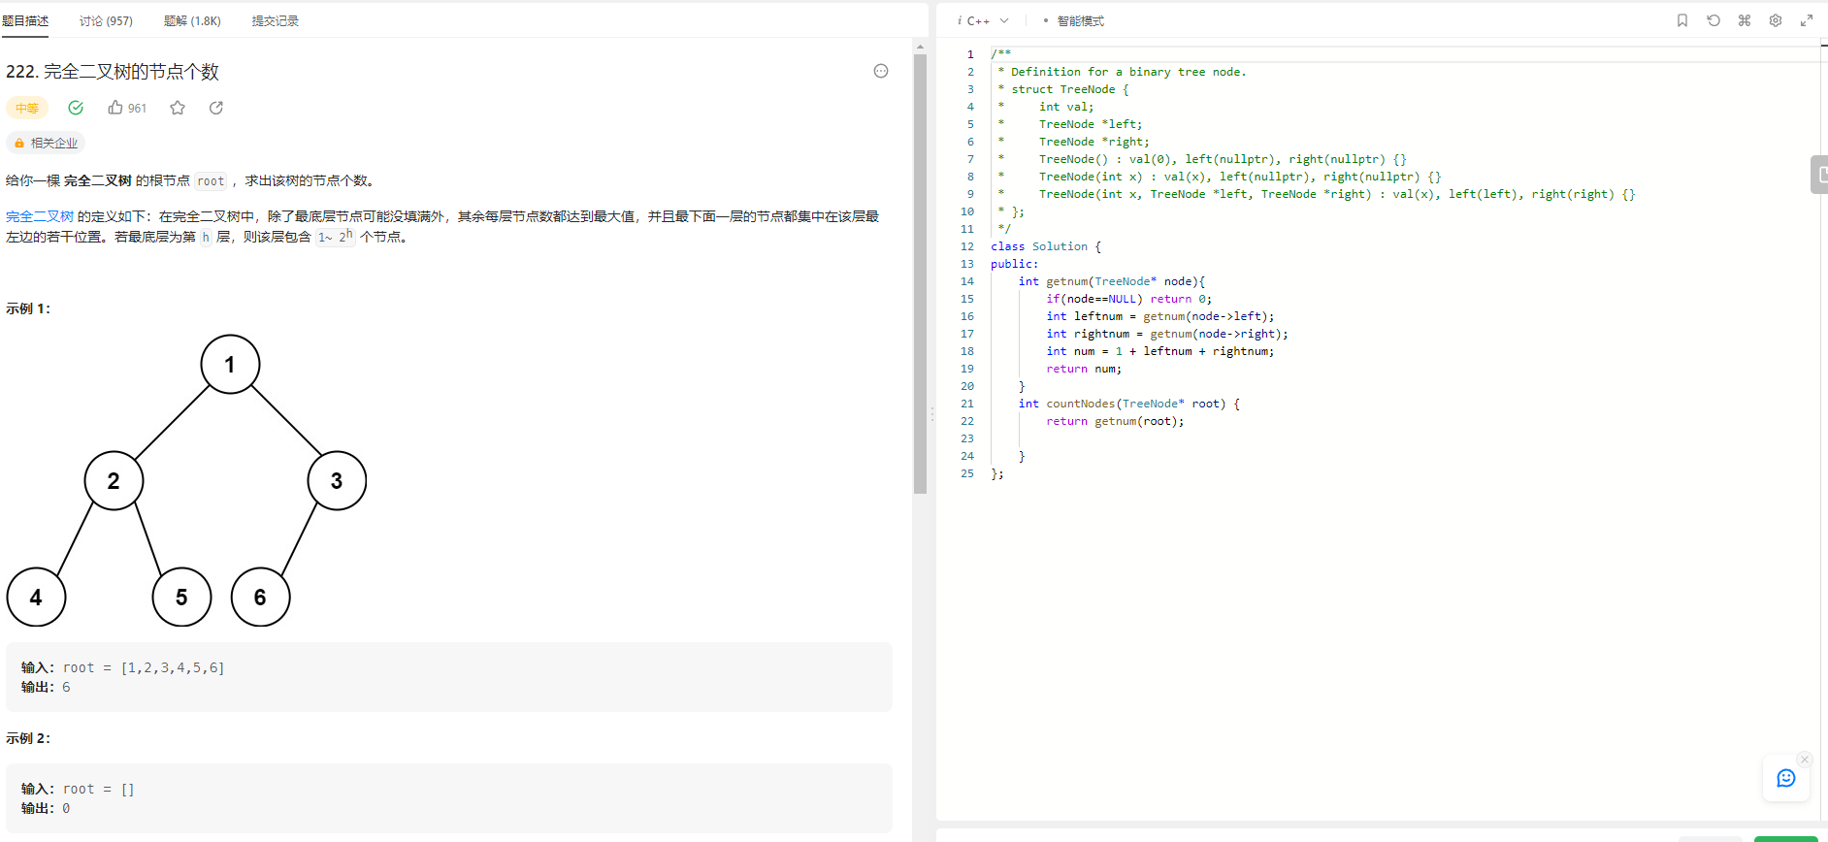Click the 'int leftnum = getnum(node->left);' line
Screen dimensions: 1828x842
[x=1160, y=316]
